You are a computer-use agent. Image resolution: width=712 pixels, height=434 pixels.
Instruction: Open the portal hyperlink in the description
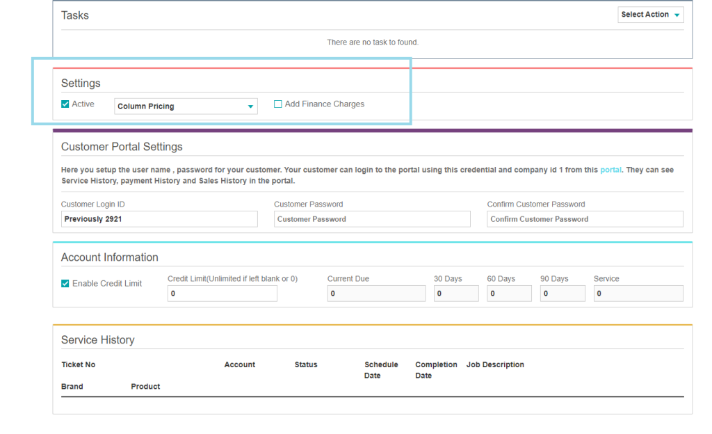[610, 170]
